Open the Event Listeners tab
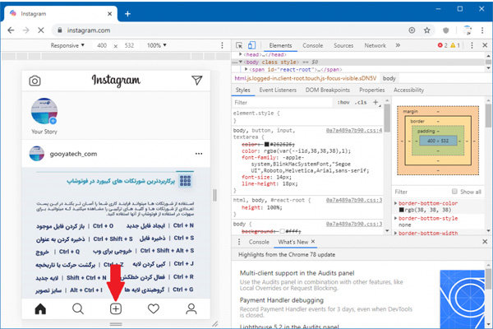493x329 pixels. click(278, 90)
